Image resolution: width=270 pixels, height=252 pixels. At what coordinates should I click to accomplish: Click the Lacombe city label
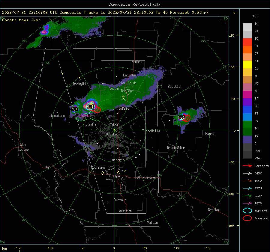[129, 75]
